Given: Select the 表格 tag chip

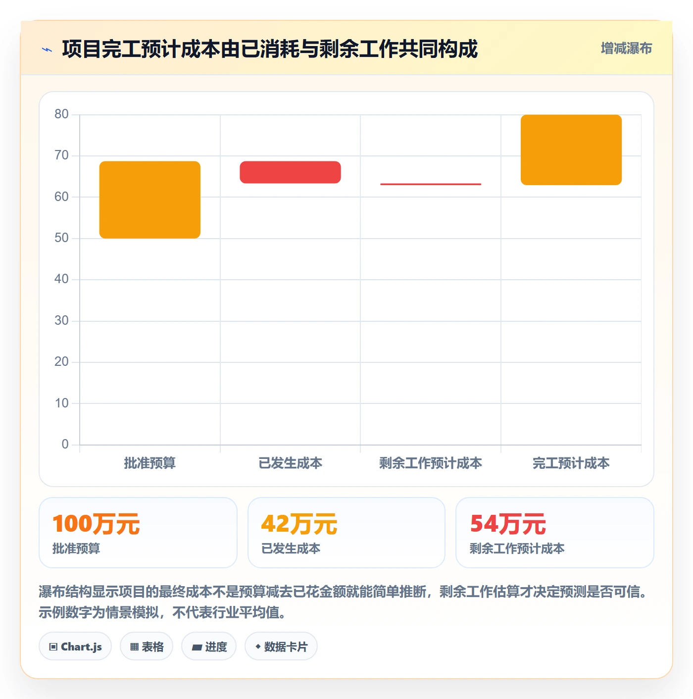Looking at the screenshot, I should tap(147, 647).
